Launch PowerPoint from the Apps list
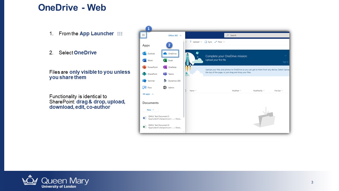Image resolution: width=339 pixels, height=191 pixels. 150,67
